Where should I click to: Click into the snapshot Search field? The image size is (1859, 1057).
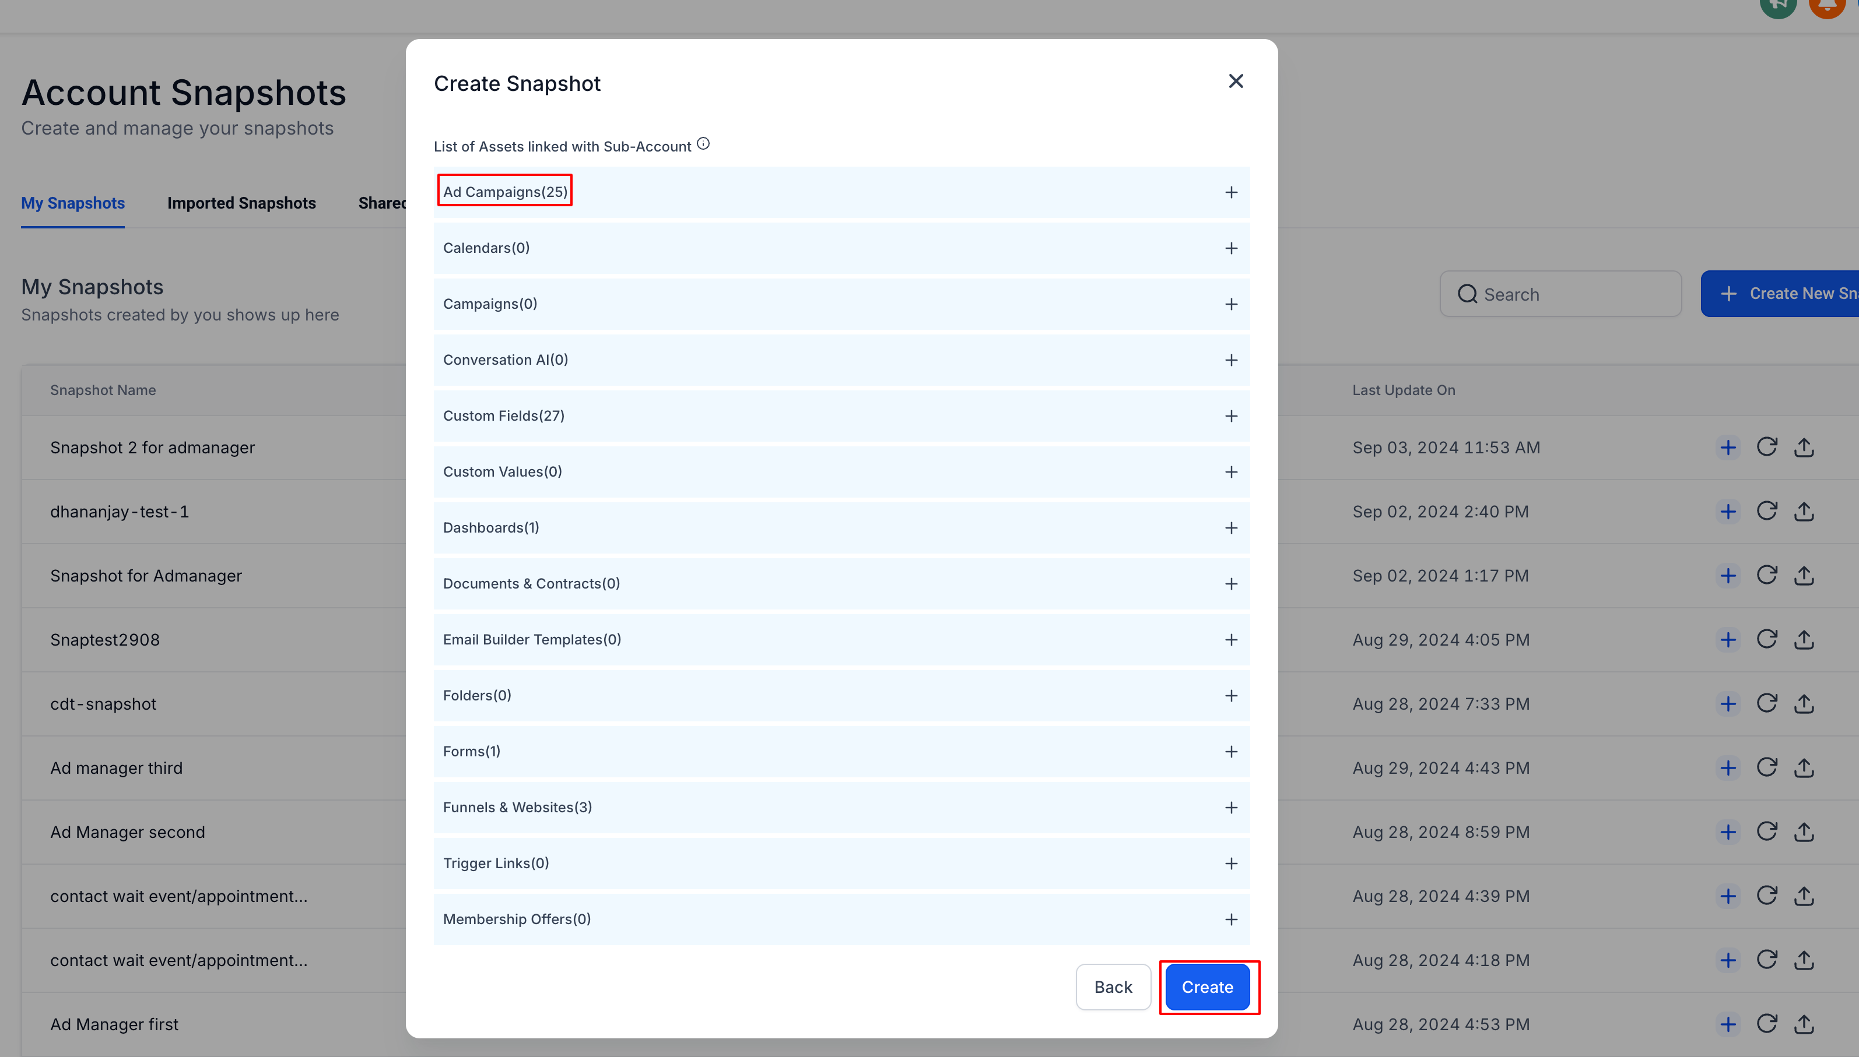coord(1569,294)
